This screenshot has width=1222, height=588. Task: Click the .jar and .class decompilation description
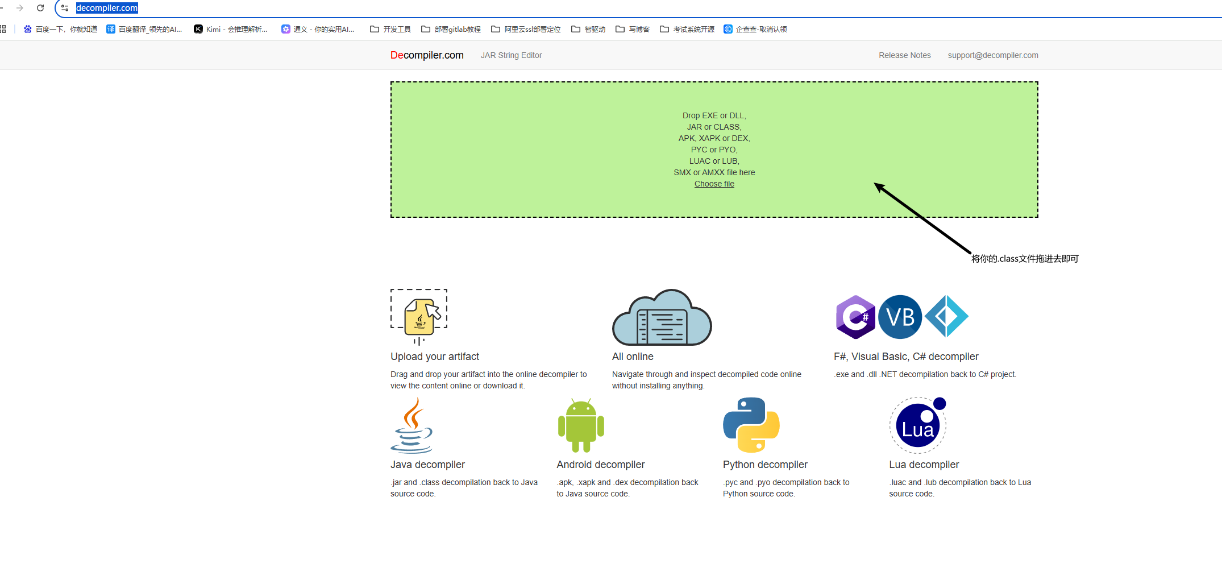pos(464,488)
